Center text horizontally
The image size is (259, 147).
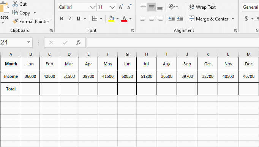[152, 19]
